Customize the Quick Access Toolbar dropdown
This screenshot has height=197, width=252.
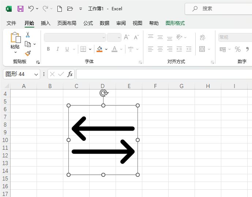point(81,9)
